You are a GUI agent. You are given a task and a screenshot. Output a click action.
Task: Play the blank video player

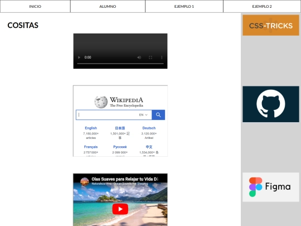pos(79,57)
